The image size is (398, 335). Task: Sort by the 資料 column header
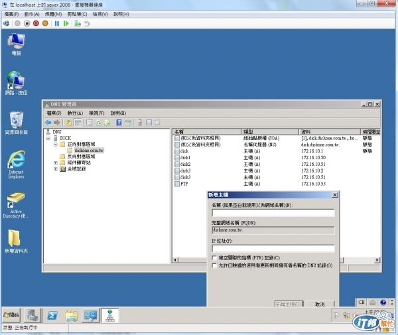330,132
